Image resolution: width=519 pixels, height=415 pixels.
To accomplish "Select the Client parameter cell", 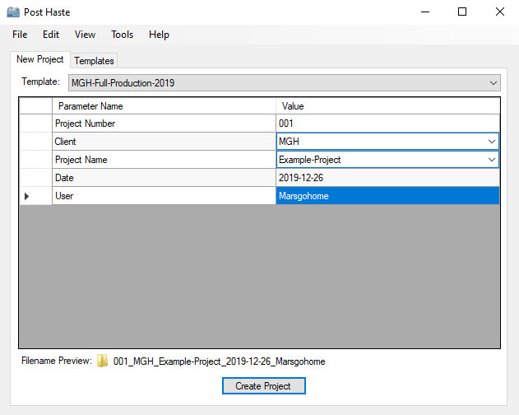I will pyautogui.click(x=164, y=142).
